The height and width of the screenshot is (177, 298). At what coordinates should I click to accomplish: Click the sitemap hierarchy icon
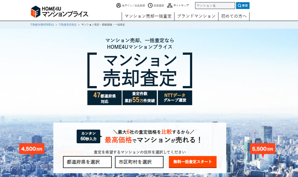(170, 6)
